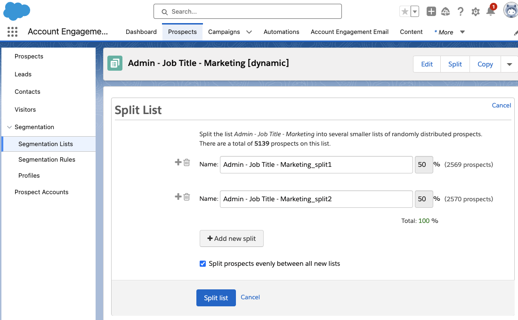This screenshot has width=518, height=320.
Task: Click the list icon beside the title
Action: tap(115, 63)
